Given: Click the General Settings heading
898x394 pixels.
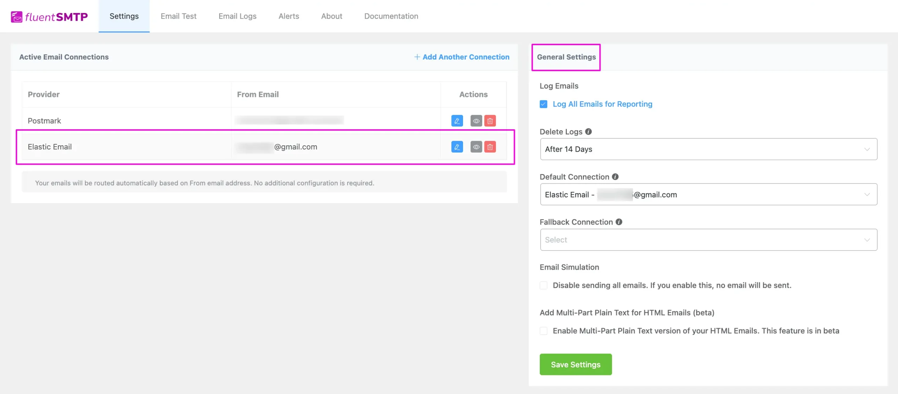Looking at the screenshot, I should click(x=566, y=57).
